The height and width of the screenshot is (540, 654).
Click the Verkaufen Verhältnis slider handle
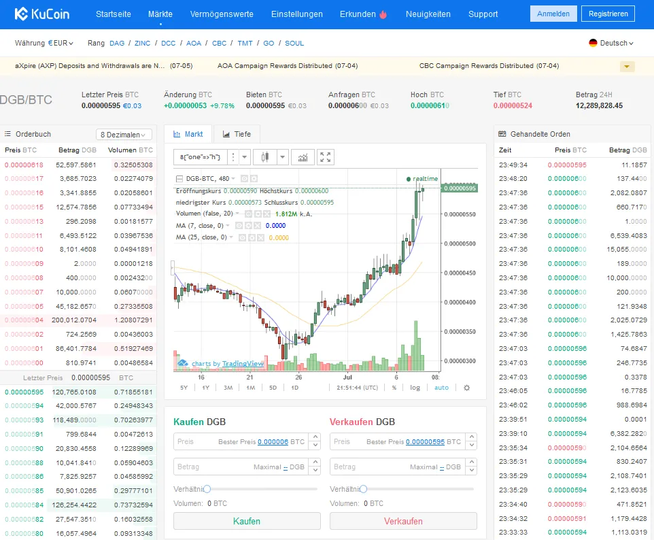[363, 489]
